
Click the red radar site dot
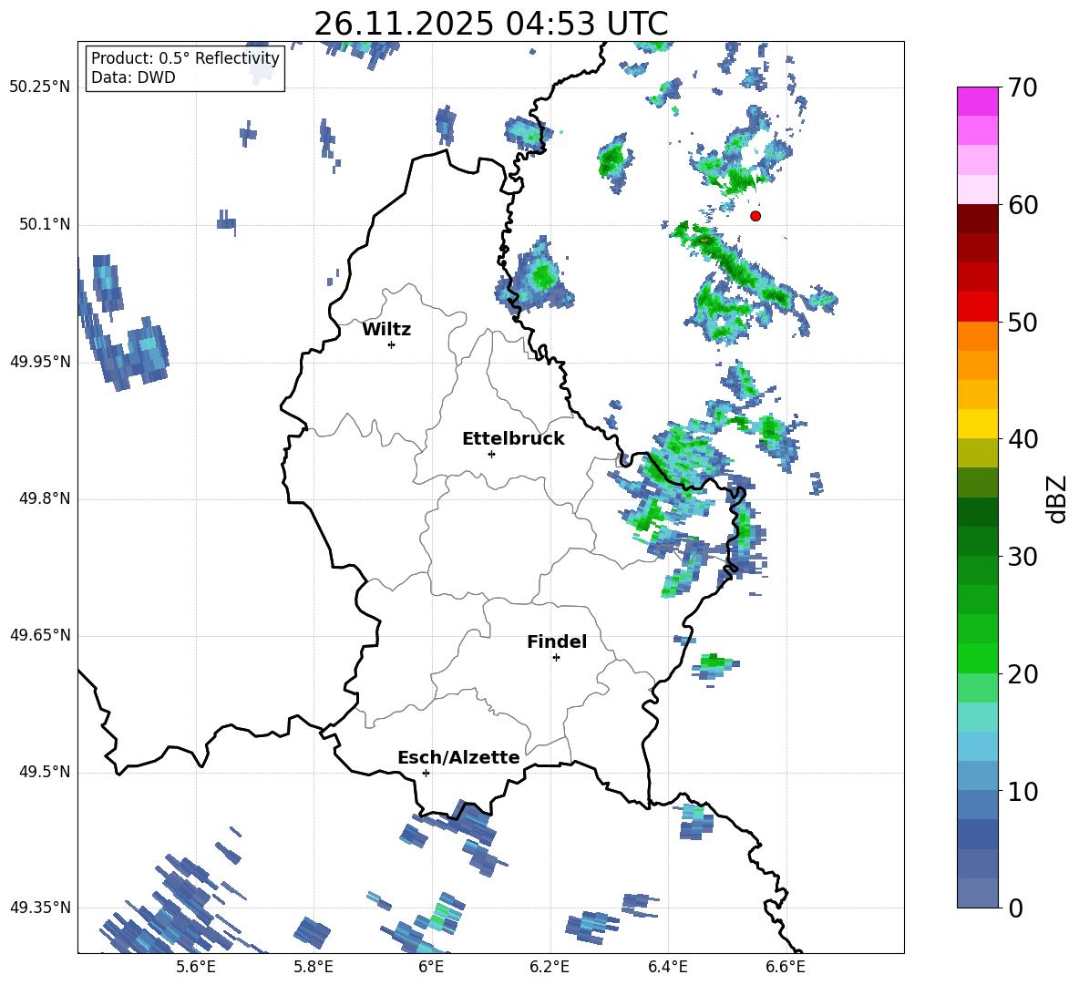[x=755, y=216]
